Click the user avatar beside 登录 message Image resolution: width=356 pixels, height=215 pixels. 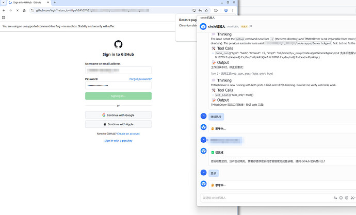(x=203, y=173)
